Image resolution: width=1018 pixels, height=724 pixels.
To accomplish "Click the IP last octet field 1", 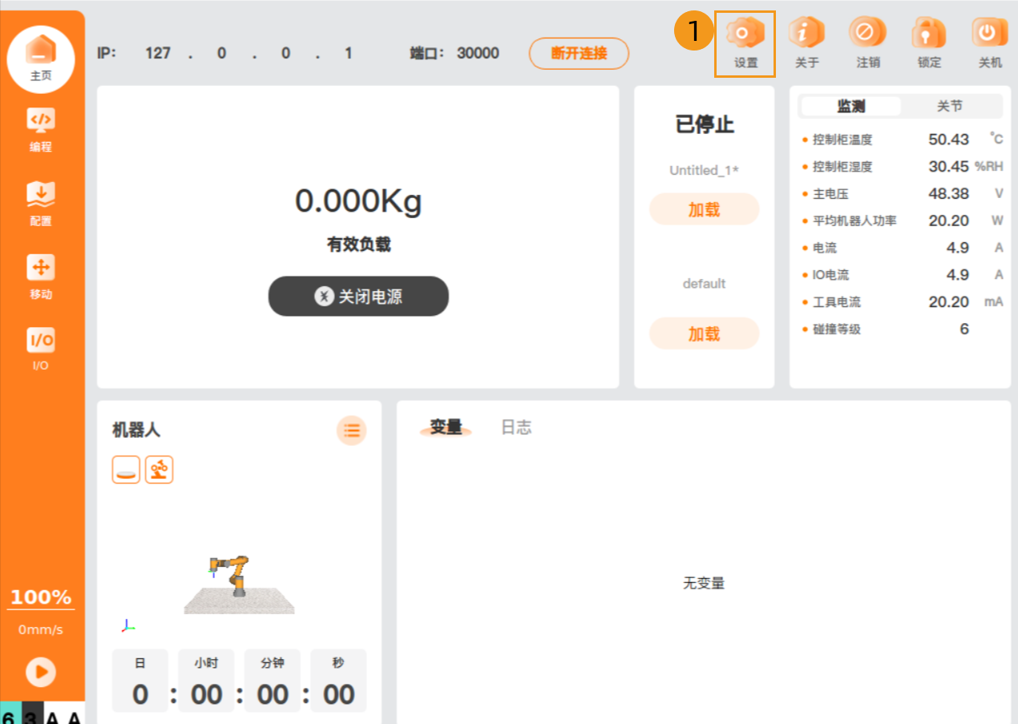I will [x=348, y=54].
